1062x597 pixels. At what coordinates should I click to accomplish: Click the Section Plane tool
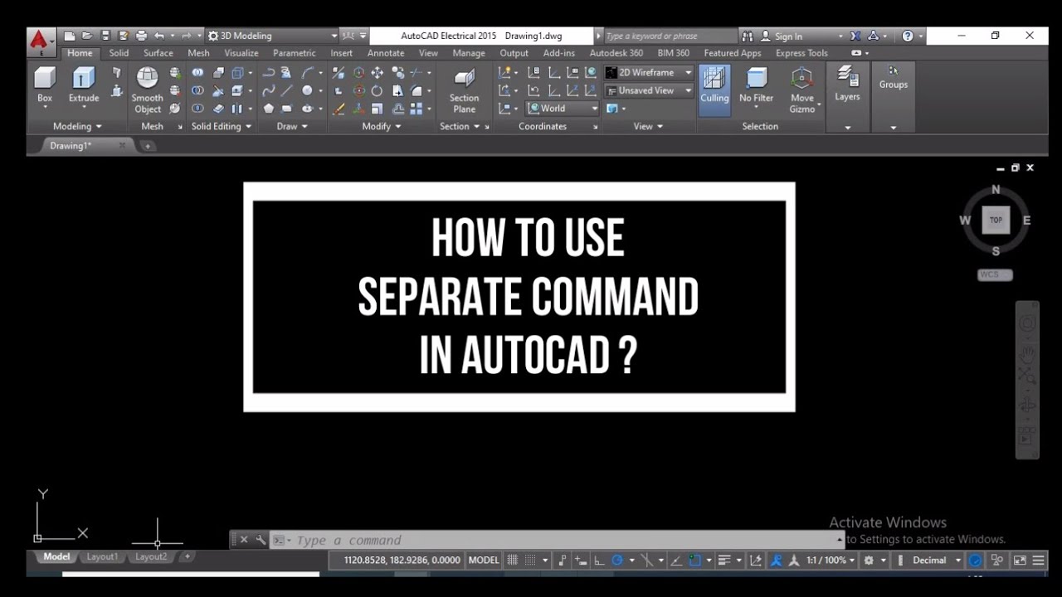pos(465,90)
